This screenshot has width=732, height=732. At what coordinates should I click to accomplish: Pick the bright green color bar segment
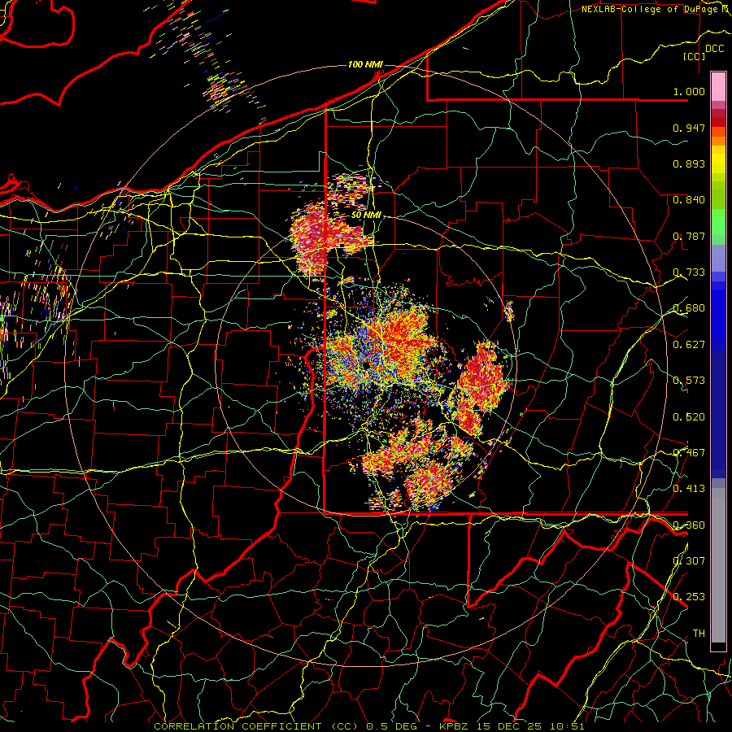pyautogui.click(x=718, y=222)
